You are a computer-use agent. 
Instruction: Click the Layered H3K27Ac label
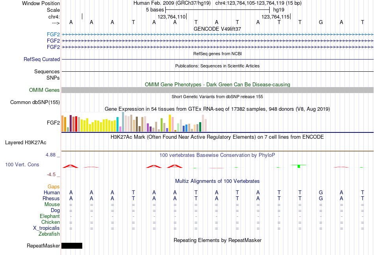click(26, 143)
